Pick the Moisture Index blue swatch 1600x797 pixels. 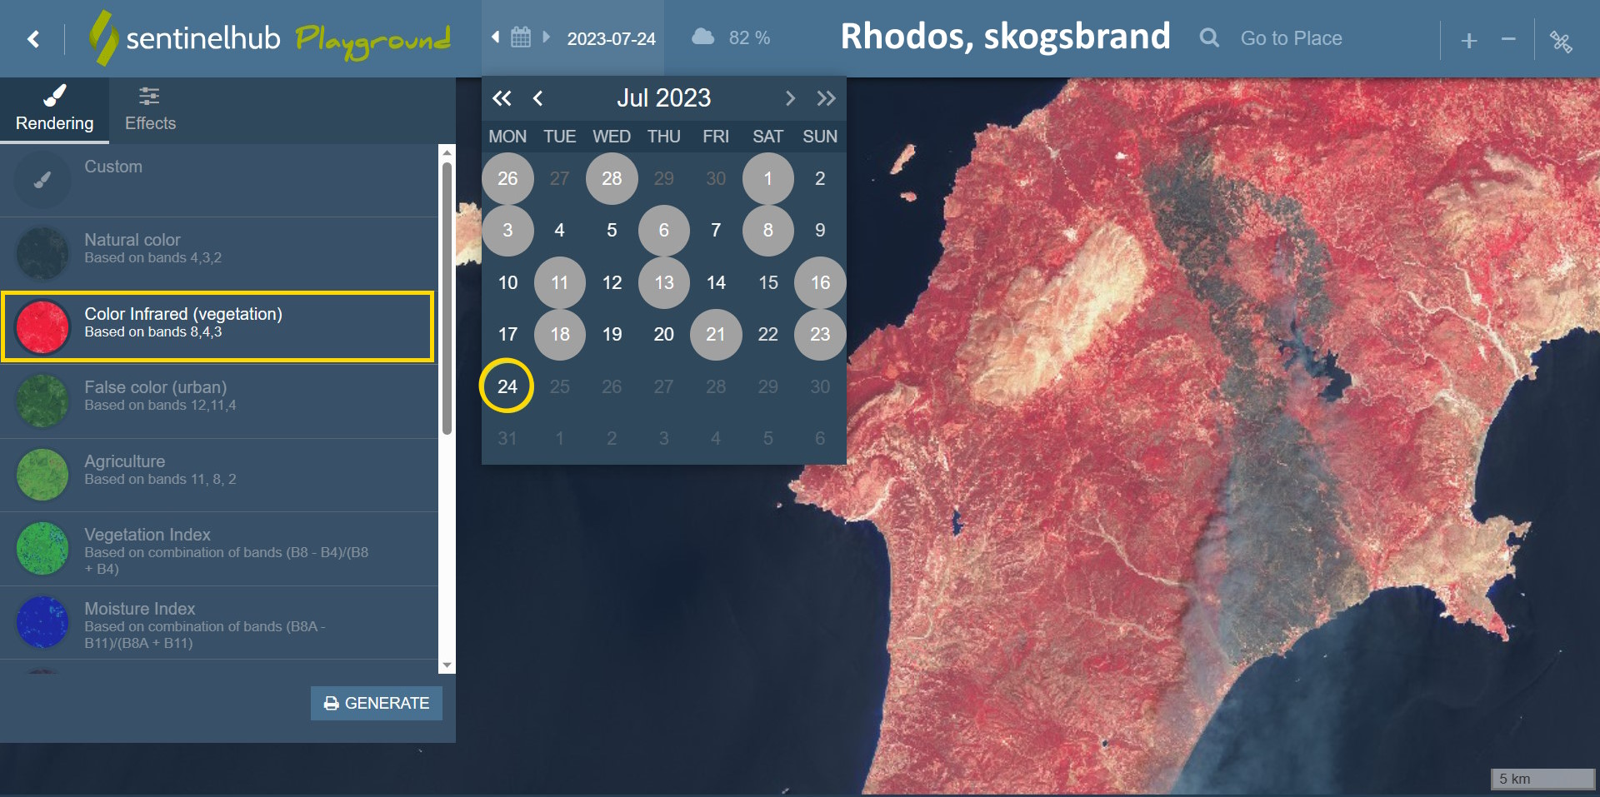pos(42,622)
